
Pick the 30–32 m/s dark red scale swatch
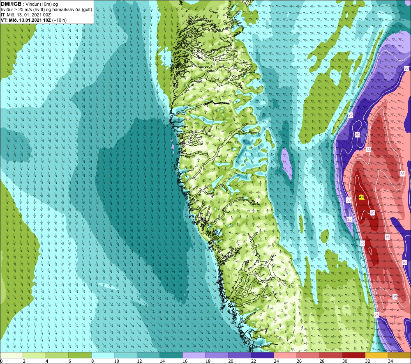pos(353,355)
